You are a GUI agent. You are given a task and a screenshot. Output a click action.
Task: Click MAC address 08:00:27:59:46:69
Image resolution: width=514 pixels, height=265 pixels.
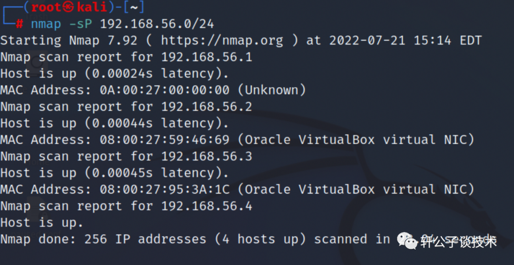(164, 140)
